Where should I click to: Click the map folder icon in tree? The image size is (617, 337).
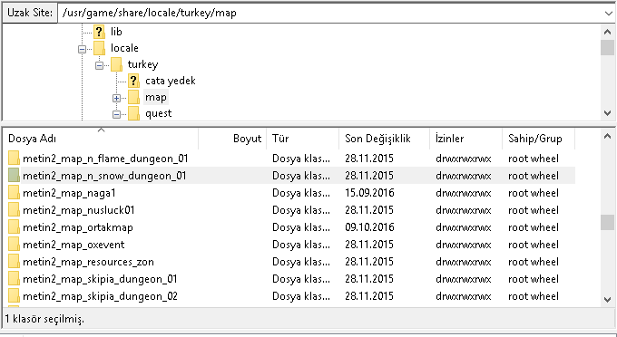click(133, 98)
